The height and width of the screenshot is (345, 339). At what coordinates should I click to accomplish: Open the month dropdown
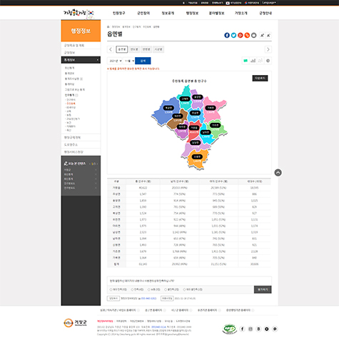click(129, 61)
